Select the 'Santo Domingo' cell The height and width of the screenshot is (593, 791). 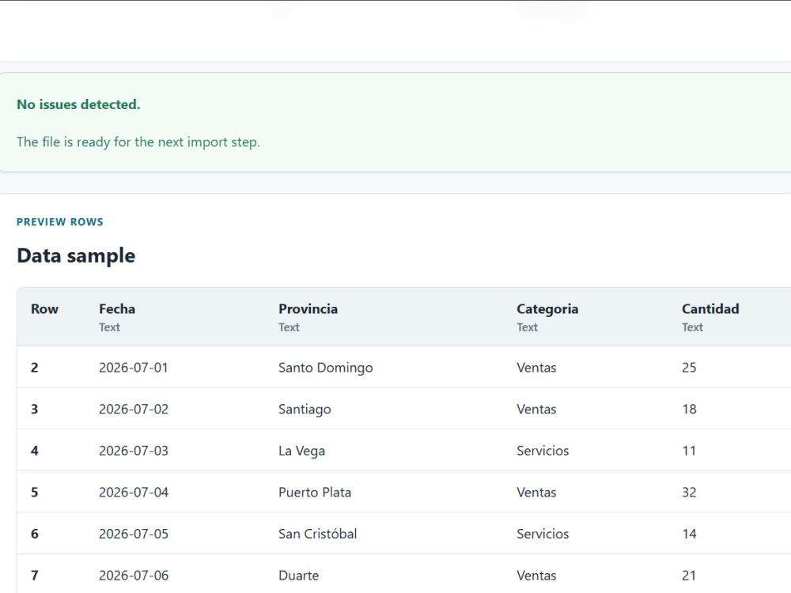[x=325, y=368]
